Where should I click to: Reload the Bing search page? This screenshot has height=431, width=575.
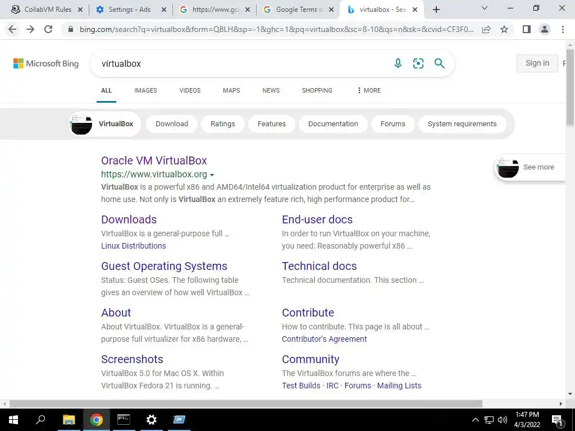click(x=48, y=29)
